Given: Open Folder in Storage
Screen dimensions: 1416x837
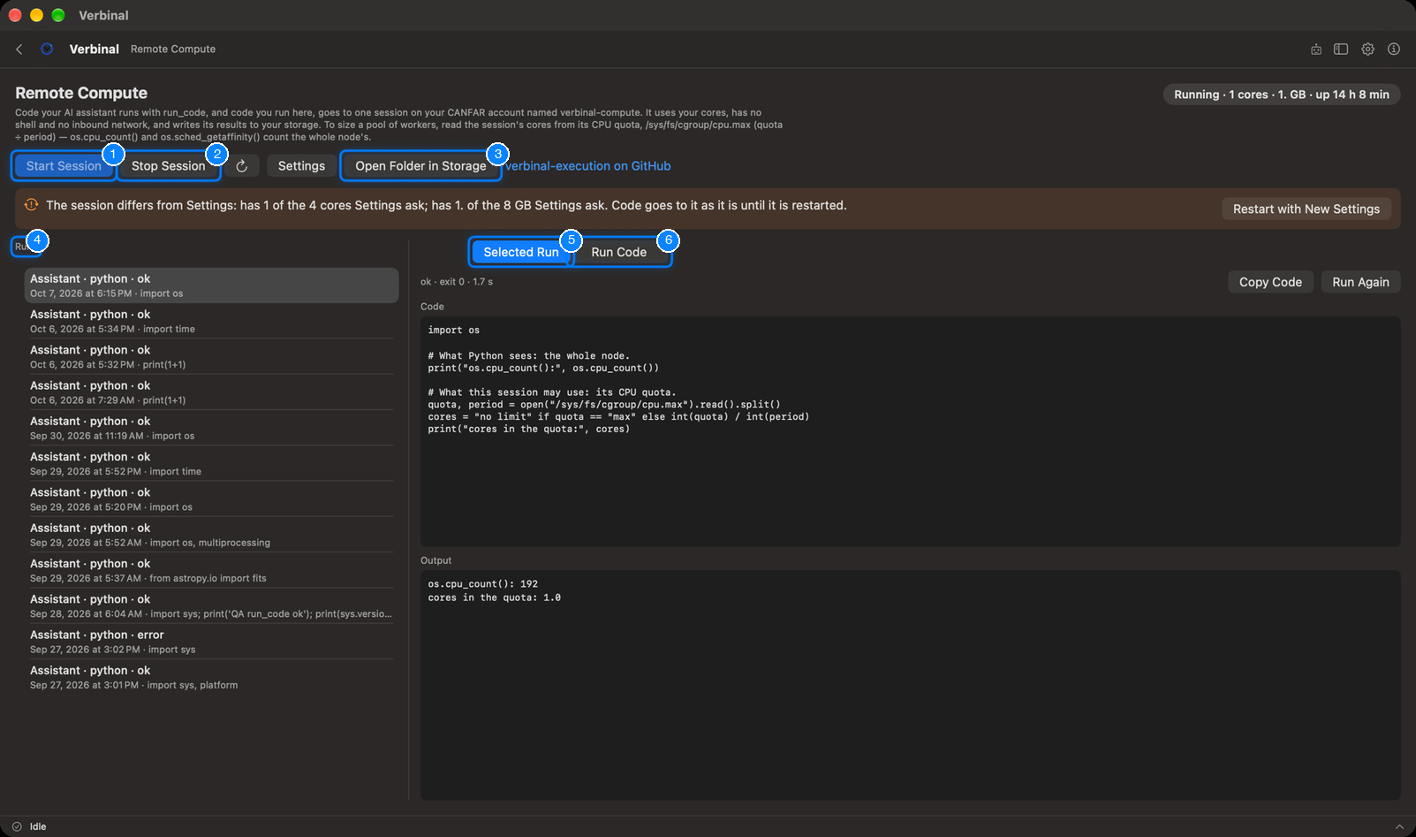Looking at the screenshot, I should coord(420,166).
